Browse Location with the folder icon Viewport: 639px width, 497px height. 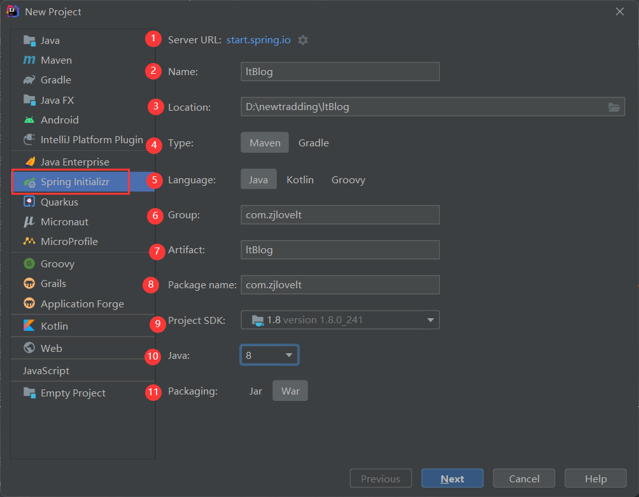point(614,107)
